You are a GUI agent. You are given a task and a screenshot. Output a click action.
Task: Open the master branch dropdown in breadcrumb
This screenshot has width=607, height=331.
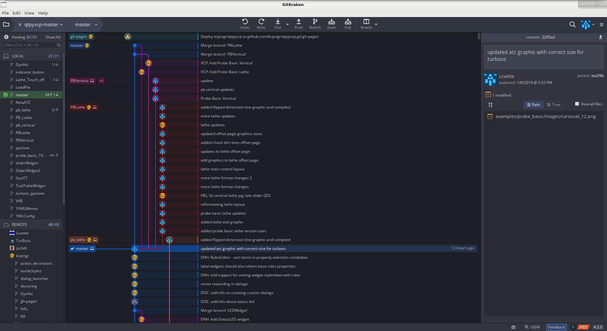pos(96,25)
